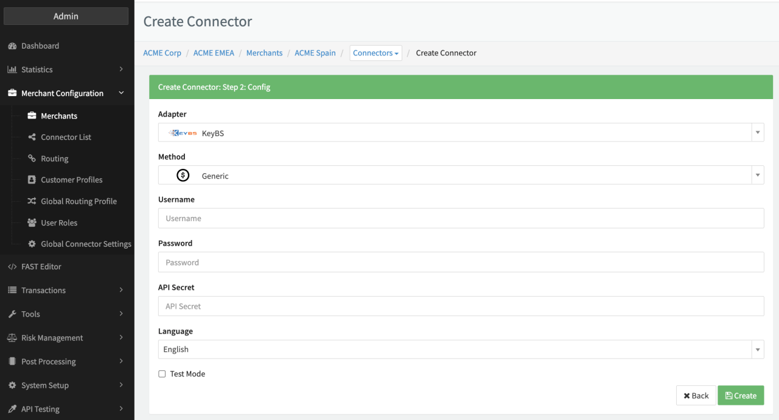Open the Method dropdown showing Generic

pyautogui.click(x=461, y=175)
